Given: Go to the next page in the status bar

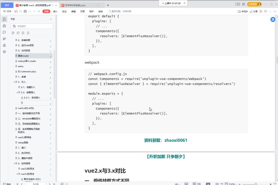Looking at the screenshot, I should click(x=50, y=184).
